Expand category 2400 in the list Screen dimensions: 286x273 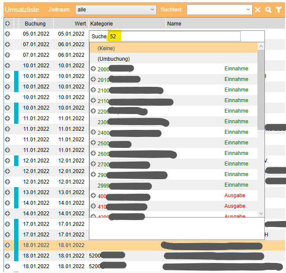click(93, 132)
